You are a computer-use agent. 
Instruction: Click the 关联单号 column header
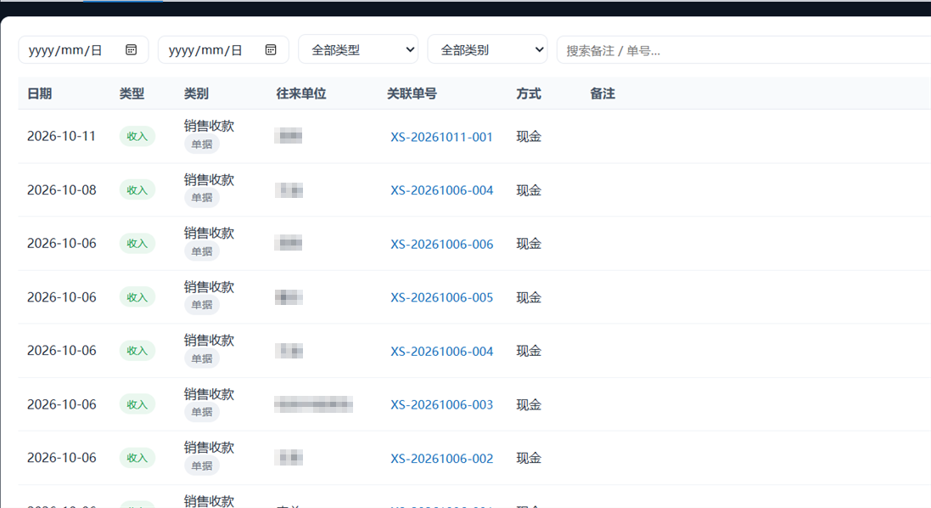coord(412,93)
